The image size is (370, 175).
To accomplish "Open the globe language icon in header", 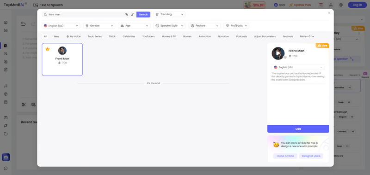I will [341, 5].
